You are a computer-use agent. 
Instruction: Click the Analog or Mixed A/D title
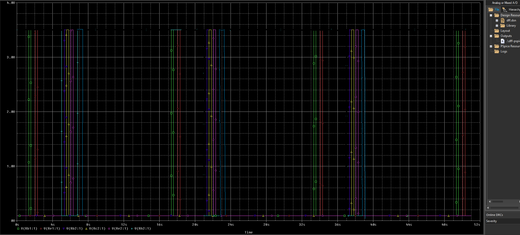505,3
